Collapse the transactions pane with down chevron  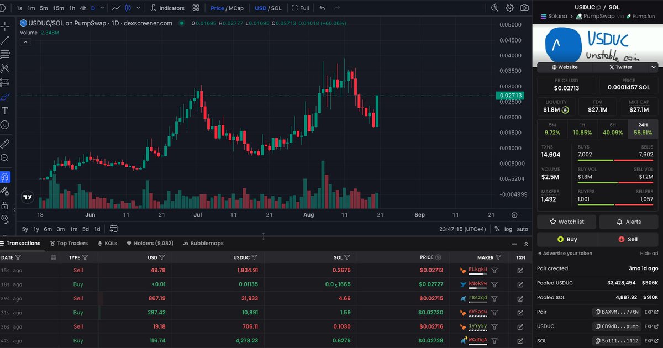pos(514,243)
